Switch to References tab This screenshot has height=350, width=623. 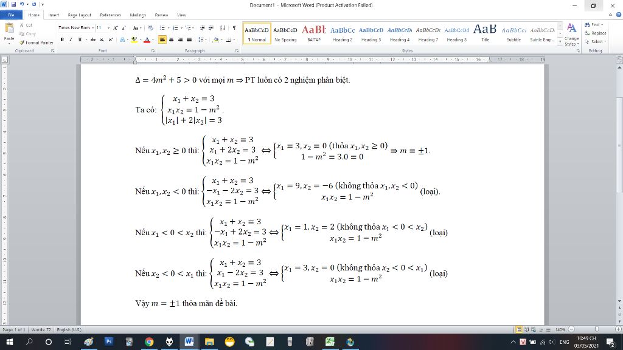click(111, 15)
